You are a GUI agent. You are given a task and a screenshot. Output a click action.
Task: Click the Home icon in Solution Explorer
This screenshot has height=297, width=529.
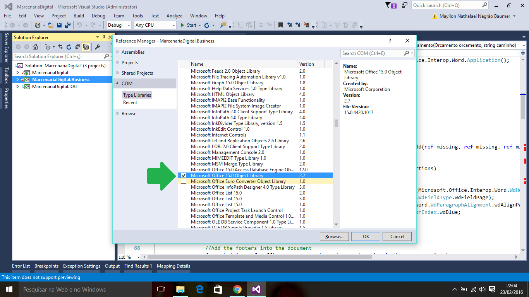[35, 47]
